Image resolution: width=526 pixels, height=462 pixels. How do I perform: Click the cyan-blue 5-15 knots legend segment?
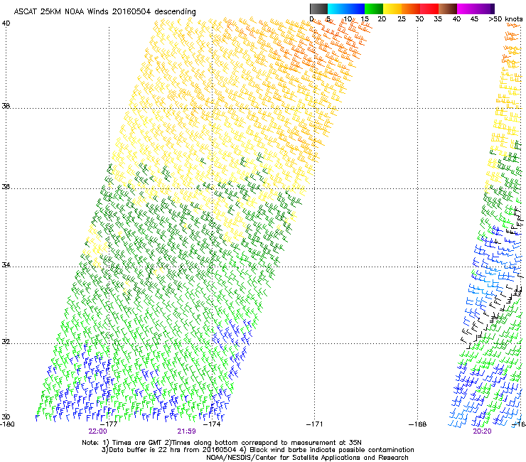(x=346, y=9)
